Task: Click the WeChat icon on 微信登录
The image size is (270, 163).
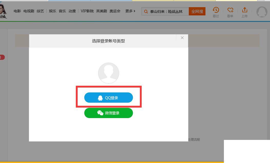Action: 100,113
